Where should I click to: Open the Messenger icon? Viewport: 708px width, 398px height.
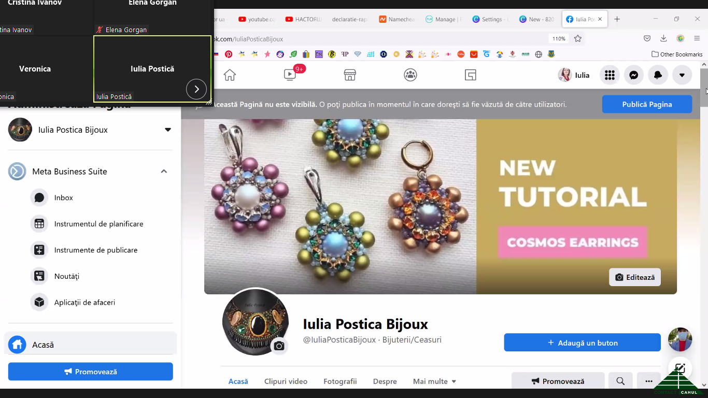(x=633, y=75)
